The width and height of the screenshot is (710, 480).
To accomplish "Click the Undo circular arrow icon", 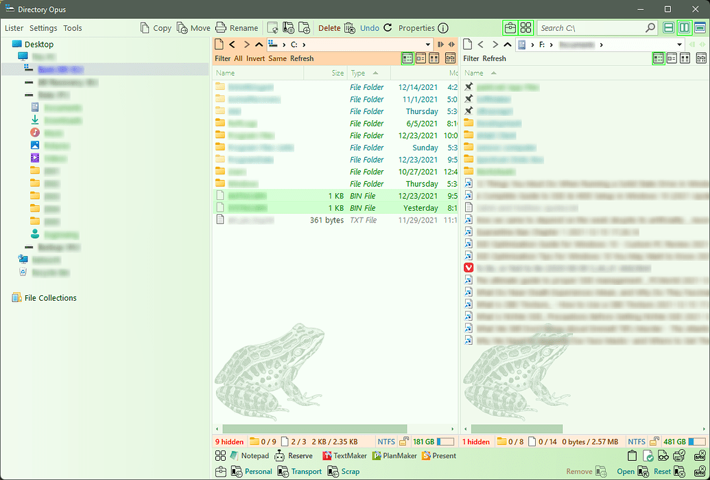I will 388,28.
